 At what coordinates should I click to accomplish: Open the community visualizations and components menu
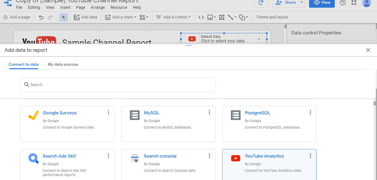[x=144, y=17]
